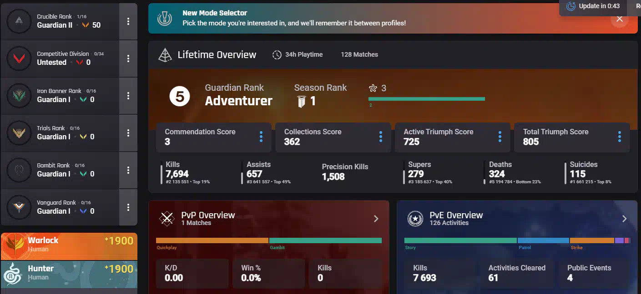641x294 pixels.
Task: Dismiss the New Mode Selector banner
Action: coord(619,19)
